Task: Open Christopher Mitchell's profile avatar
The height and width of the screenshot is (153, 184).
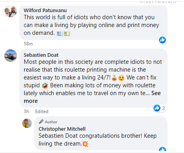Action: pos(27,123)
